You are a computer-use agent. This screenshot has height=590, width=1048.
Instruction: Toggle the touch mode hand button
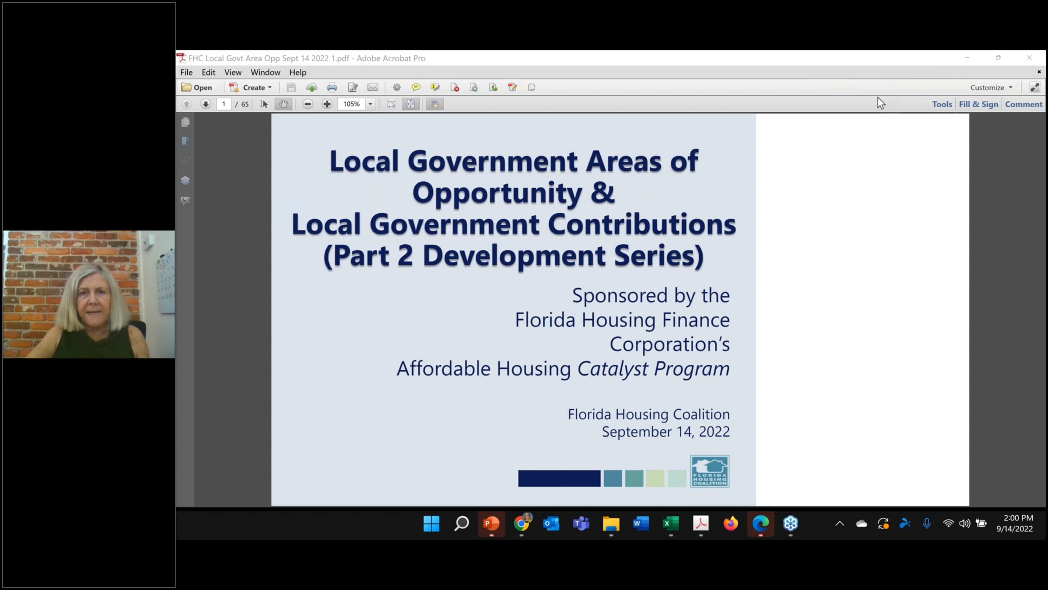(x=434, y=104)
